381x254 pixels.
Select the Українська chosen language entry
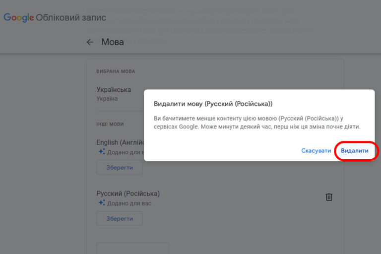pos(114,90)
